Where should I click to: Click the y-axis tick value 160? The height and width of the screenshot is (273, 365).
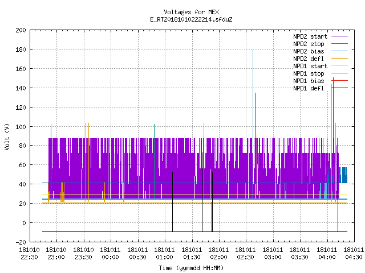21,69
